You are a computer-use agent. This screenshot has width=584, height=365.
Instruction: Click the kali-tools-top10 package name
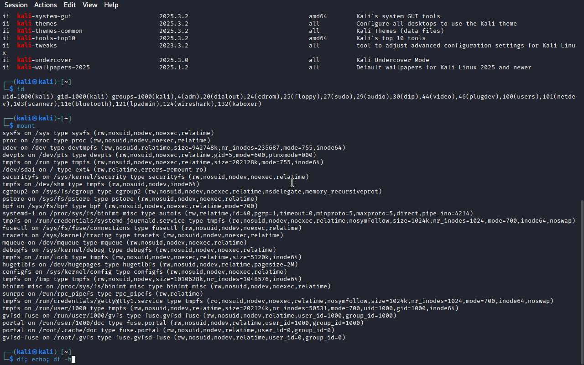[x=46, y=38]
